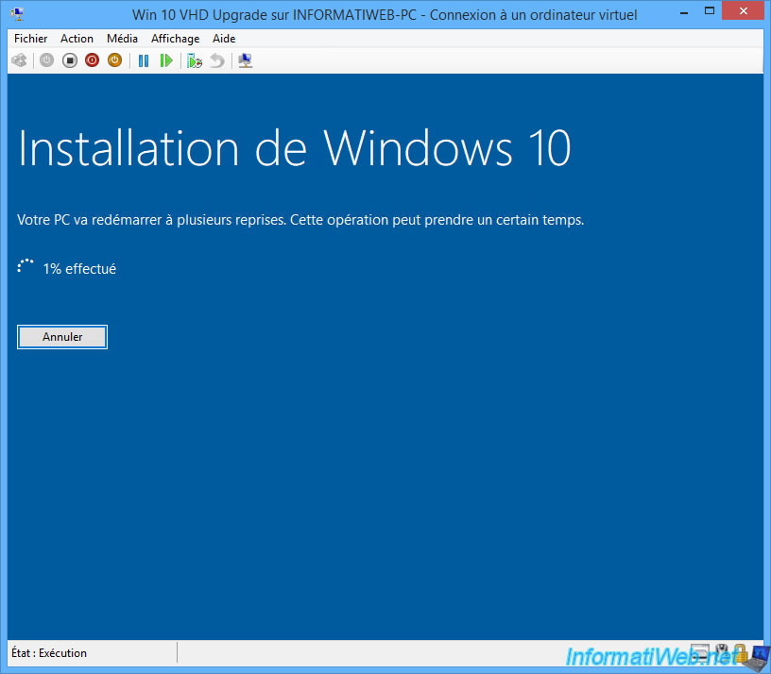Click the padlock security icon in status bar
This screenshot has width=771, height=674.
pyautogui.click(x=740, y=652)
